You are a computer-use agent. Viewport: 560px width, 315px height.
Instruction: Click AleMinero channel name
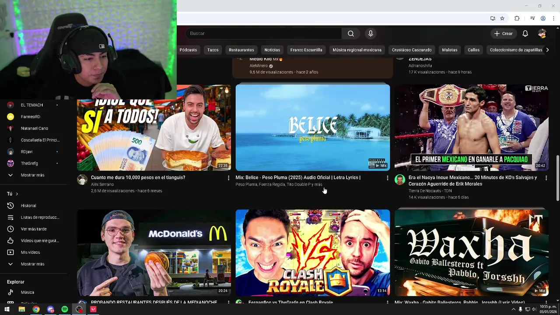pyautogui.click(x=259, y=66)
